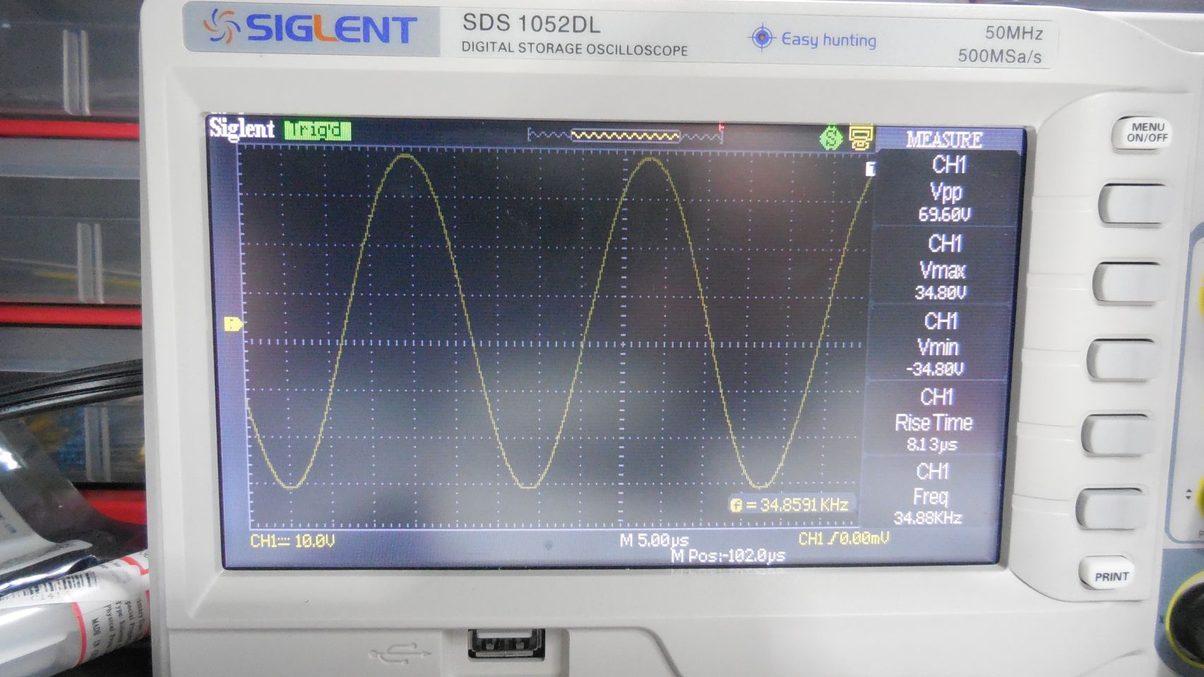This screenshot has height=677, width=1204.
Task: Click the green trigger status indicator
Action: tap(318, 131)
